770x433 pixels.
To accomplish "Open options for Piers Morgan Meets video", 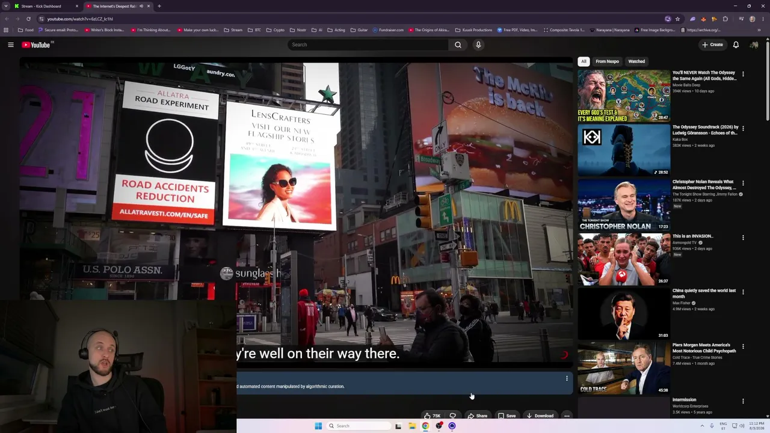I will [743, 346].
